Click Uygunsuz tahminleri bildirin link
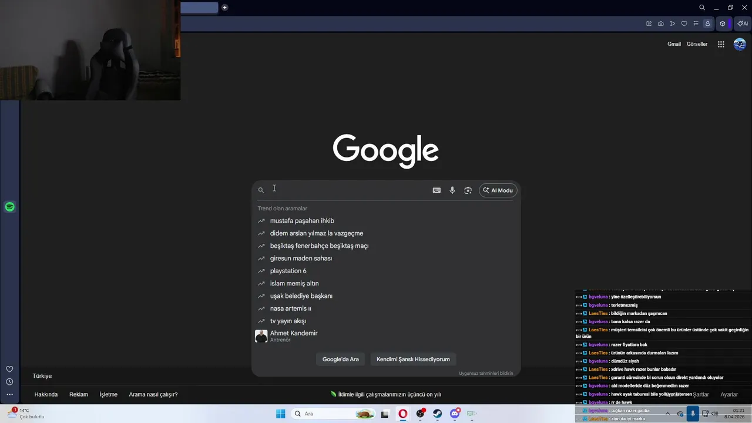The image size is (752, 423). [x=486, y=373]
